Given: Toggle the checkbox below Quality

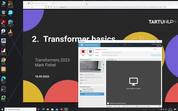Looking at the screenshot, I should tap(81, 83).
